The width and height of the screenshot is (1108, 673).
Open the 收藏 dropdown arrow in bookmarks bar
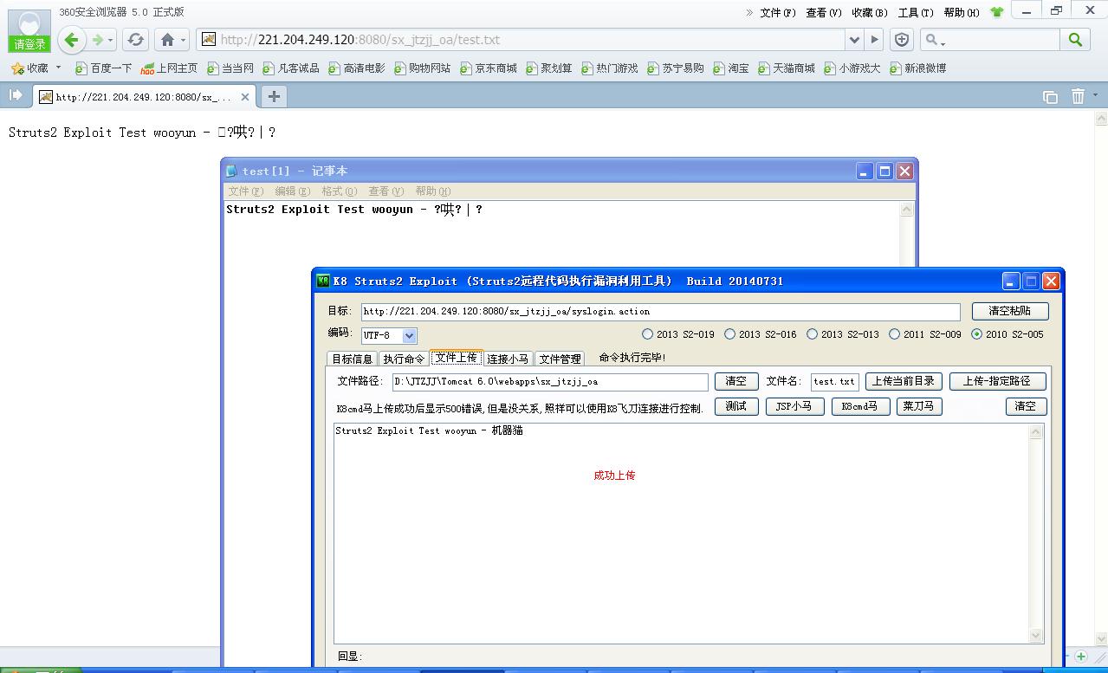pos(59,68)
